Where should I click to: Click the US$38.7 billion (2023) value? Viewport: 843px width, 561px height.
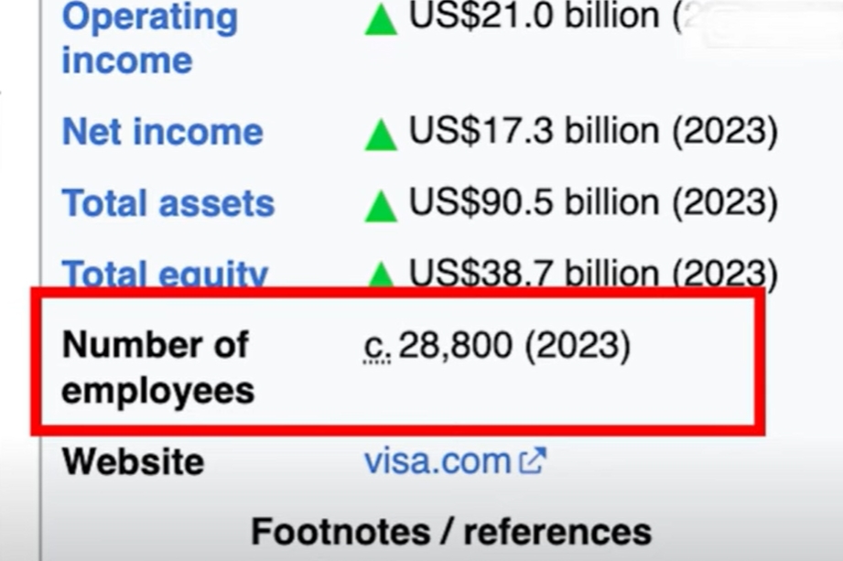tap(593, 273)
